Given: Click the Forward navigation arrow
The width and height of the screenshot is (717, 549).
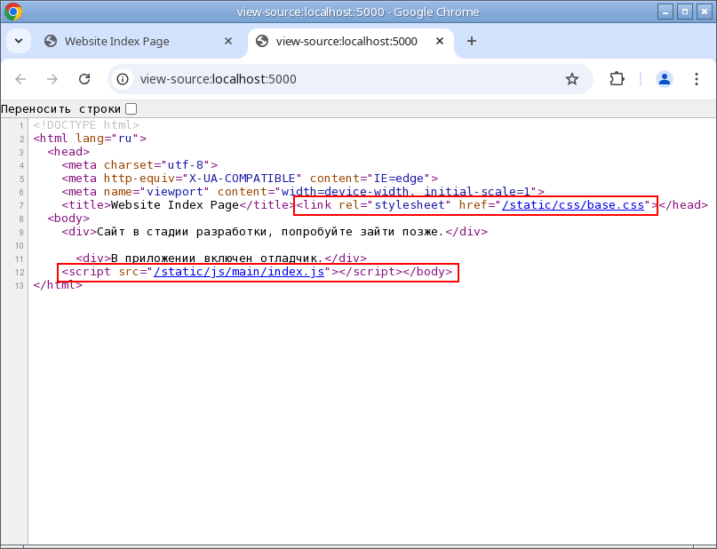Looking at the screenshot, I should (x=52, y=79).
